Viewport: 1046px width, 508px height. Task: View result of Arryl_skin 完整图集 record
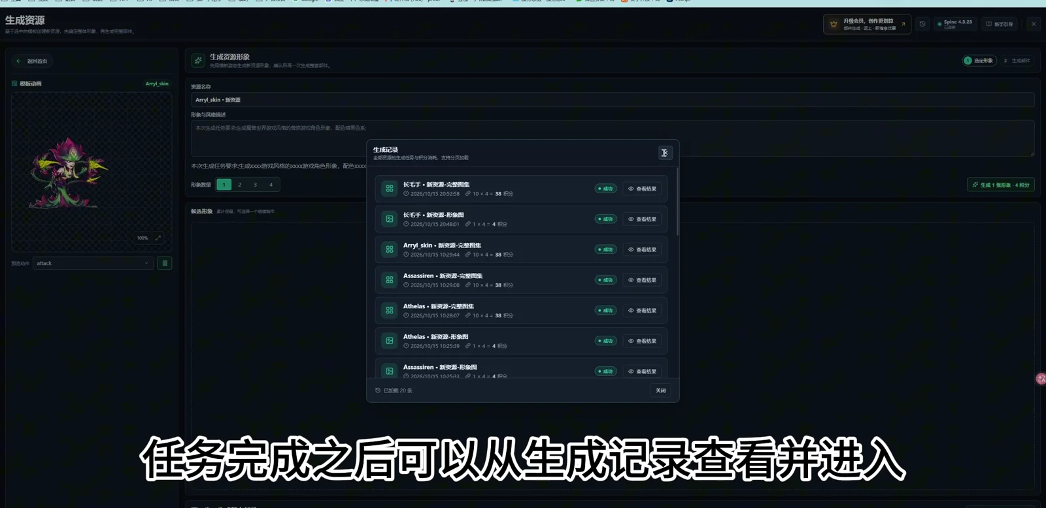642,249
